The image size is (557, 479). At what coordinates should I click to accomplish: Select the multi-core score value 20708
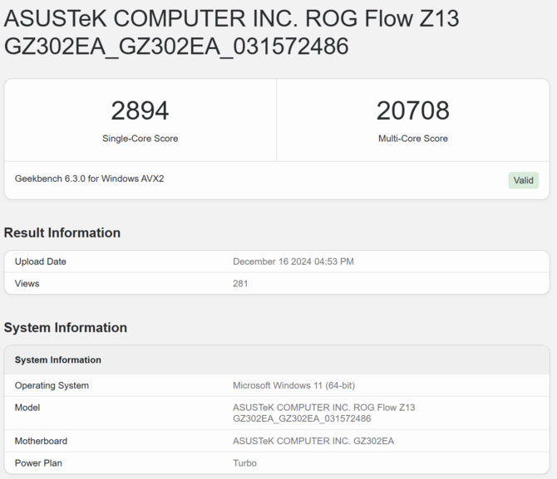tap(413, 110)
